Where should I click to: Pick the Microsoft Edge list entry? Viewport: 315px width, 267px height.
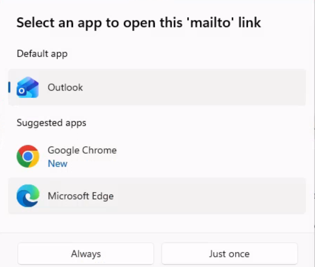pos(157,196)
